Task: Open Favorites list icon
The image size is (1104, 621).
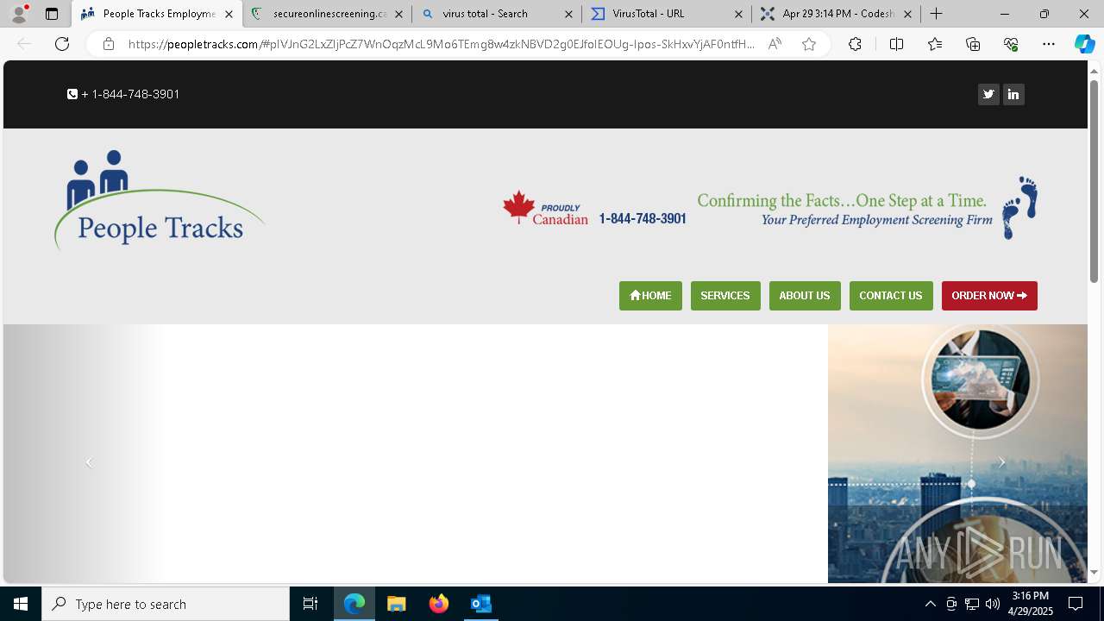Action: tap(935, 44)
